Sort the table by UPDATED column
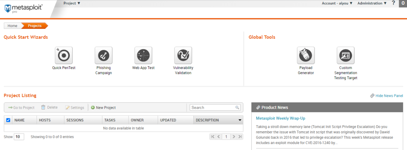This screenshot has width=407, height=150. [x=176, y=120]
